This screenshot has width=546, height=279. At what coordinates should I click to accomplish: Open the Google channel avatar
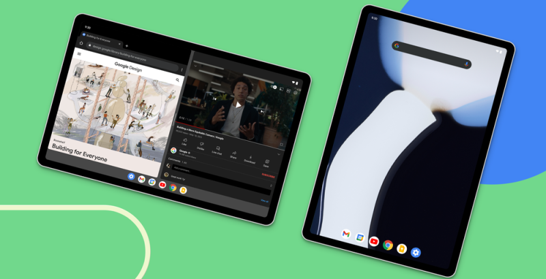pos(173,150)
